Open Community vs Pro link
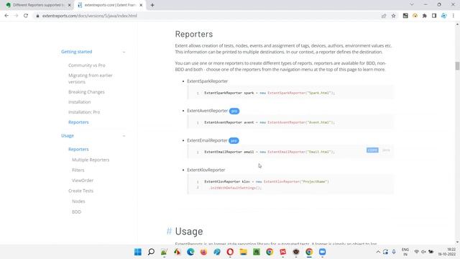 (x=86, y=65)
